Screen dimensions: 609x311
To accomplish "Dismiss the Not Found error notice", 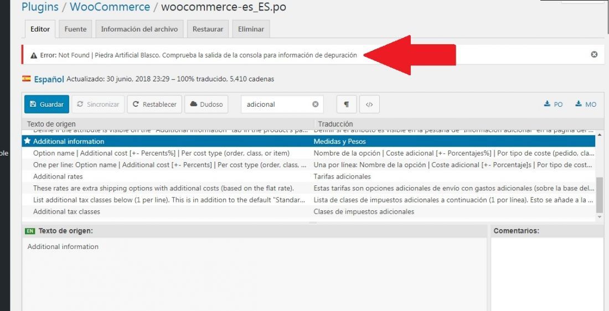I will (594, 55).
